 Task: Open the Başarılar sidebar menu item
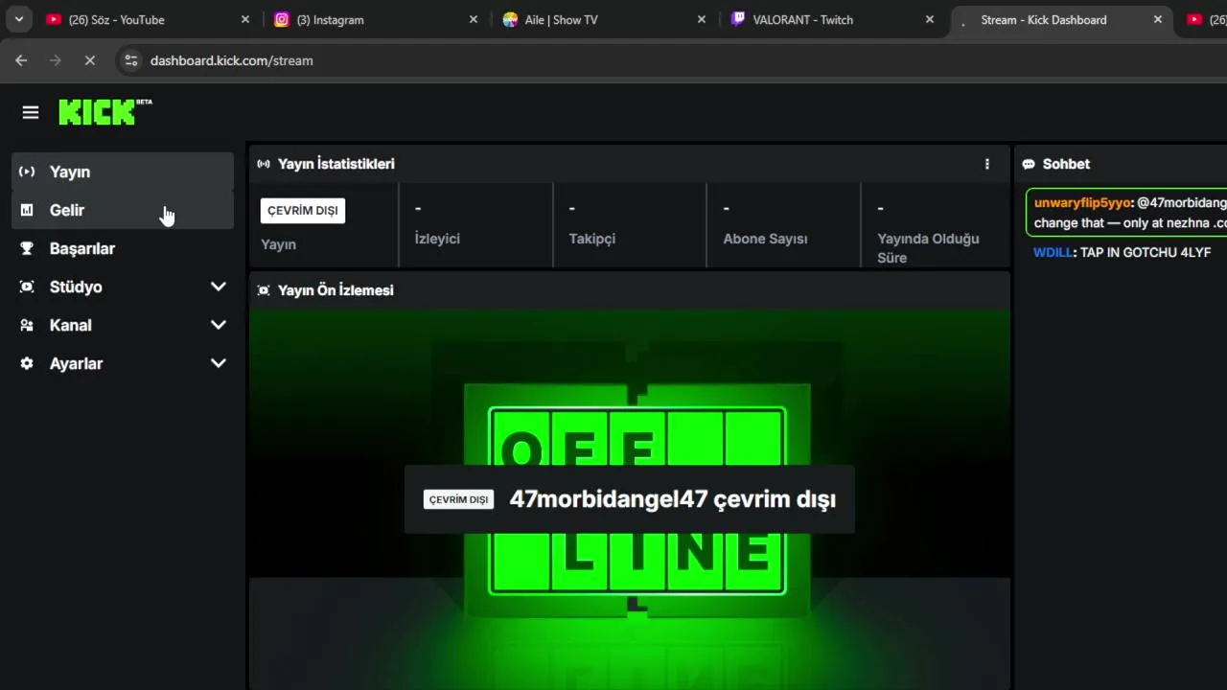pyautogui.click(x=123, y=248)
